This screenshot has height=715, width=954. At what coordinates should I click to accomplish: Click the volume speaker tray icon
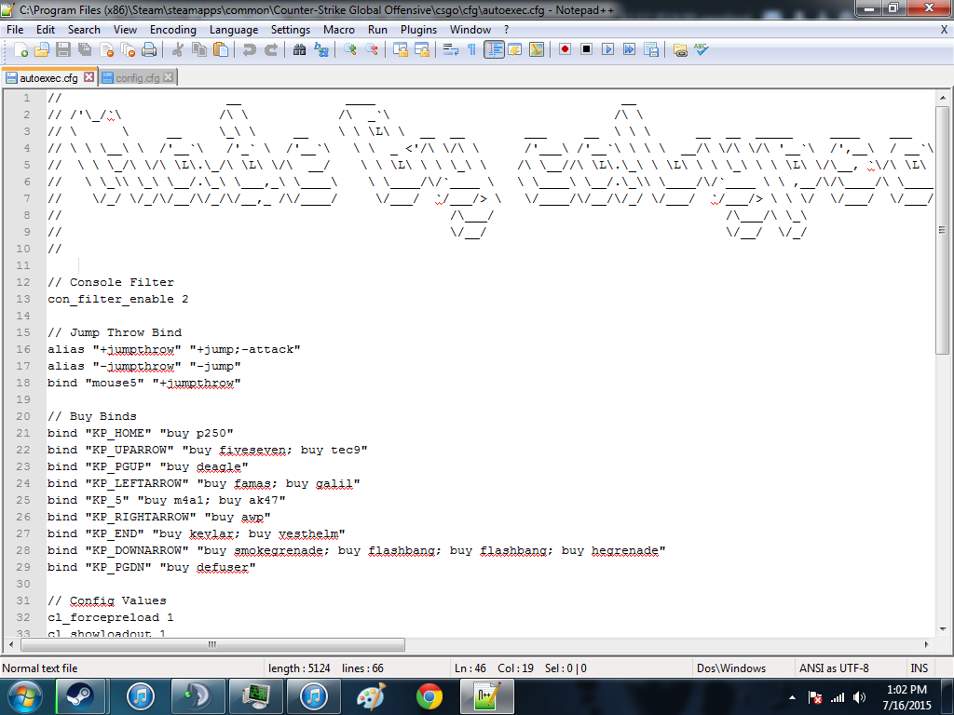(x=859, y=697)
